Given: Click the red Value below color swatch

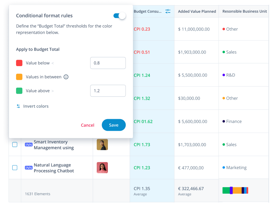Looking at the screenshot, I should [x=18, y=63].
